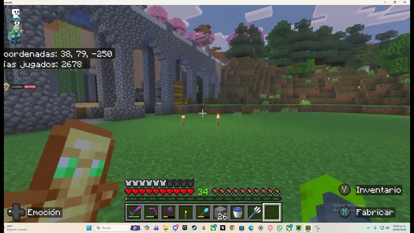Viewport: 414px width, 233px height.
Task: Show hidden system tray icons
Action: [368, 228]
